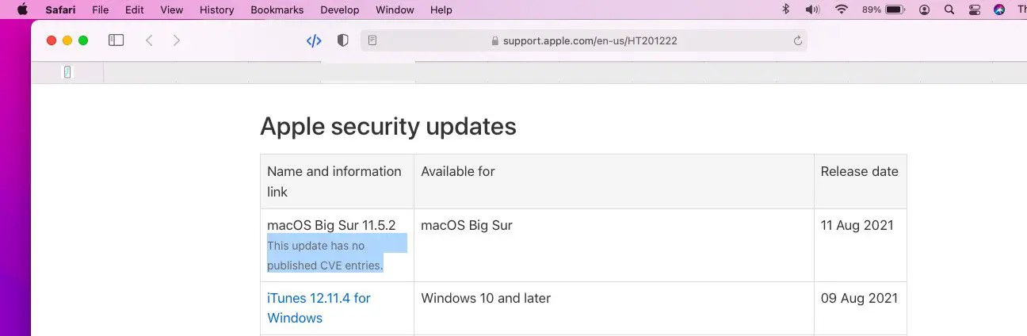
Task: Open the battery status dropdown
Action: (x=894, y=10)
